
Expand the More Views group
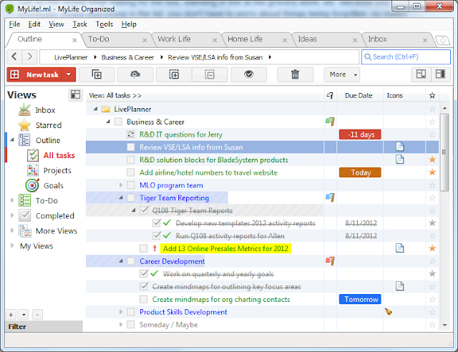tap(12, 230)
